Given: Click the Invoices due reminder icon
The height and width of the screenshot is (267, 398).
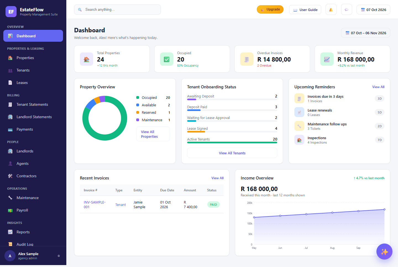Looking at the screenshot, I should pyautogui.click(x=299, y=98).
